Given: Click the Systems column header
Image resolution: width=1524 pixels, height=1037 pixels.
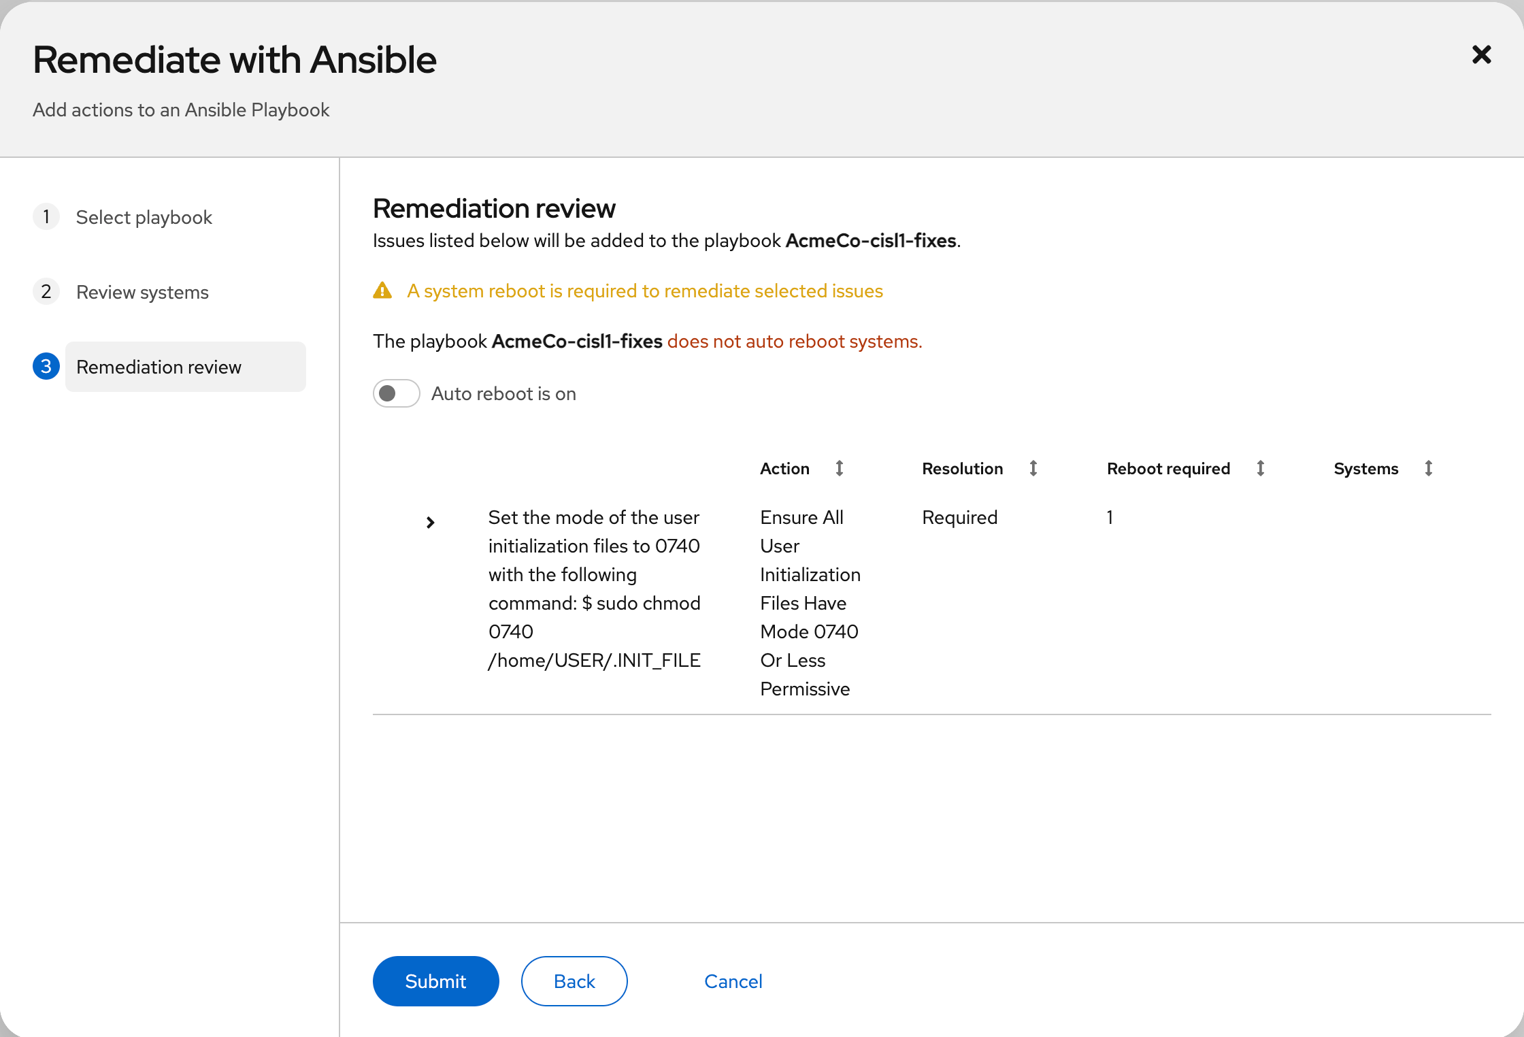Looking at the screenshot, I should [1365, 468].
